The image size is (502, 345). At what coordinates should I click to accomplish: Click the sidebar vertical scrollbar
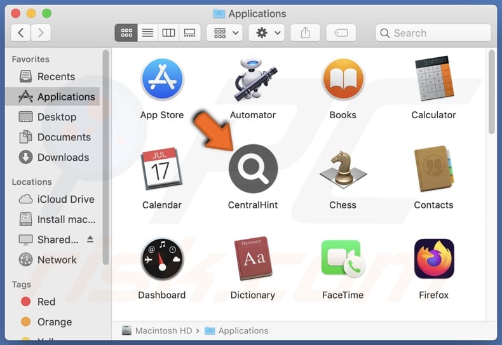tap(105, 157)
